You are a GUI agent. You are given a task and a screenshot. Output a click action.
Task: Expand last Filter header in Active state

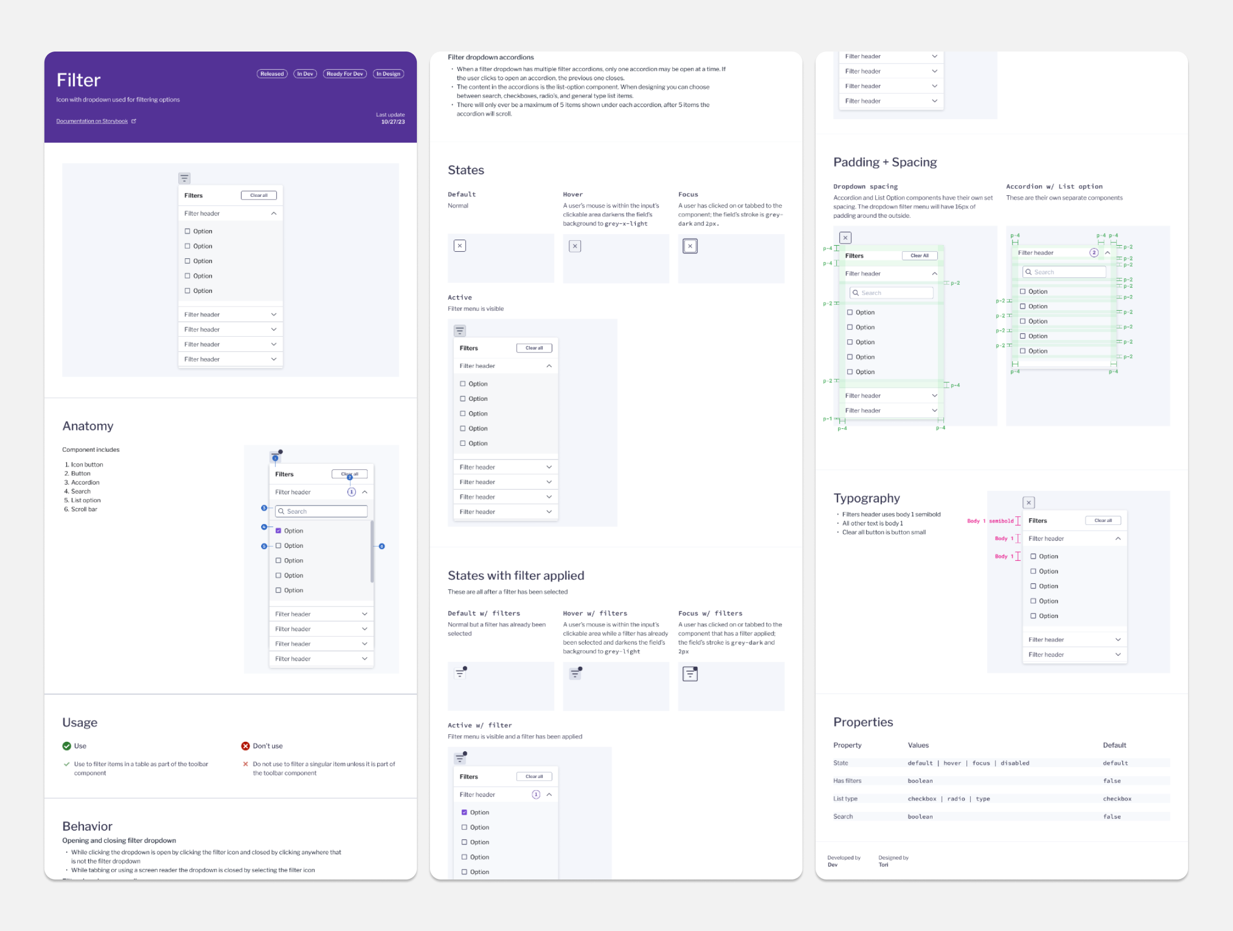[x=549, y=512]
